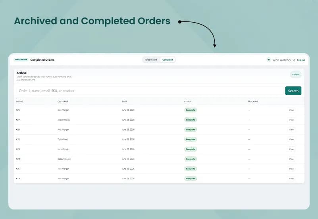Click the Search button
The width and height of the screenshot is (318, 219).
[x=293, y=91]
